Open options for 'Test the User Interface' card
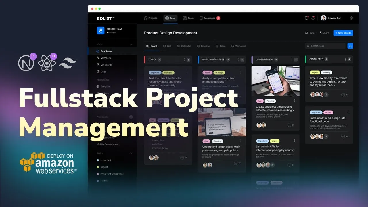368x207 pixels. click(x=187, y=72)
